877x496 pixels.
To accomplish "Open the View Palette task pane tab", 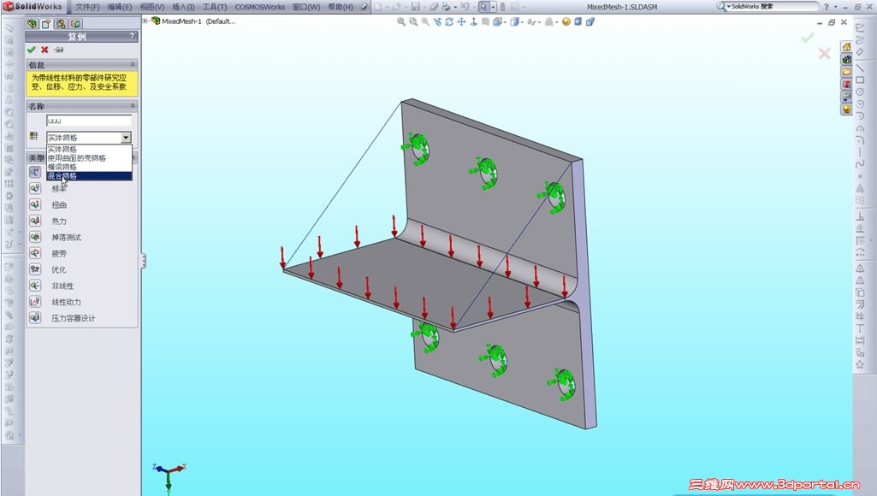I will [847, 96].
